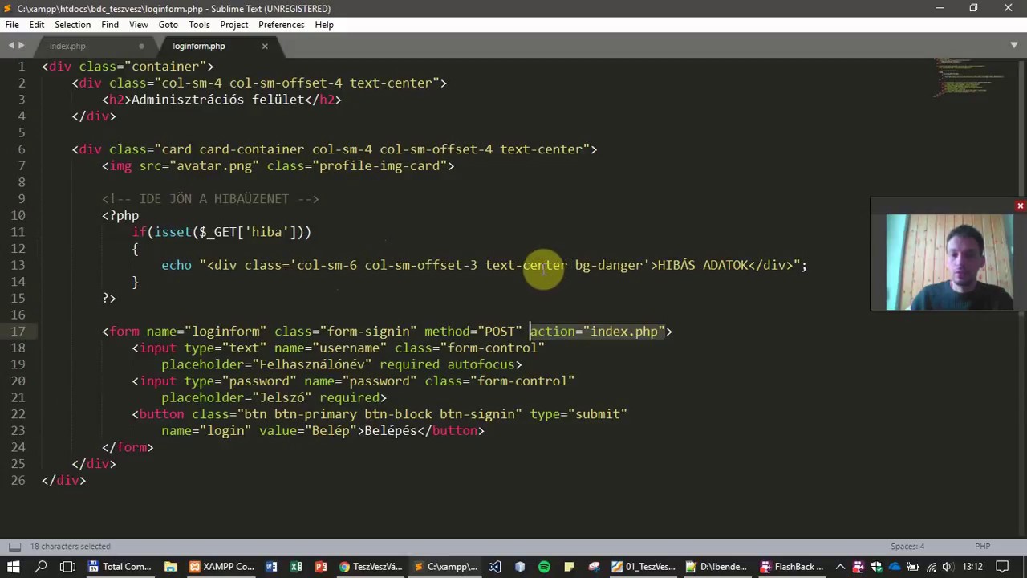Switch to 01_TeszVes taskbar window
The width and height of the screenshot is (1027, 578).
pos(643,567)
